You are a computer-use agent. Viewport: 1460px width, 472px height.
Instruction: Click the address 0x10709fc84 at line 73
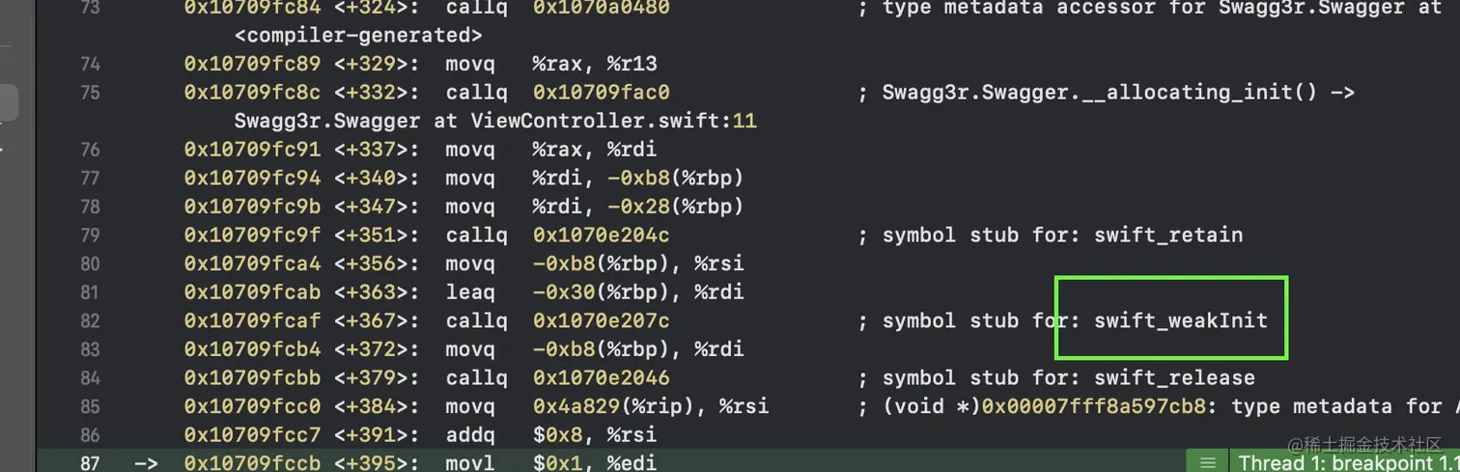click(253, 8)
